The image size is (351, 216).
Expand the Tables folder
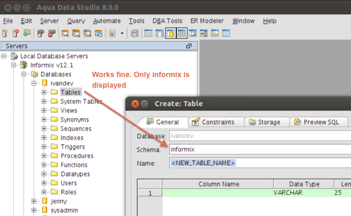pos(44,92)
